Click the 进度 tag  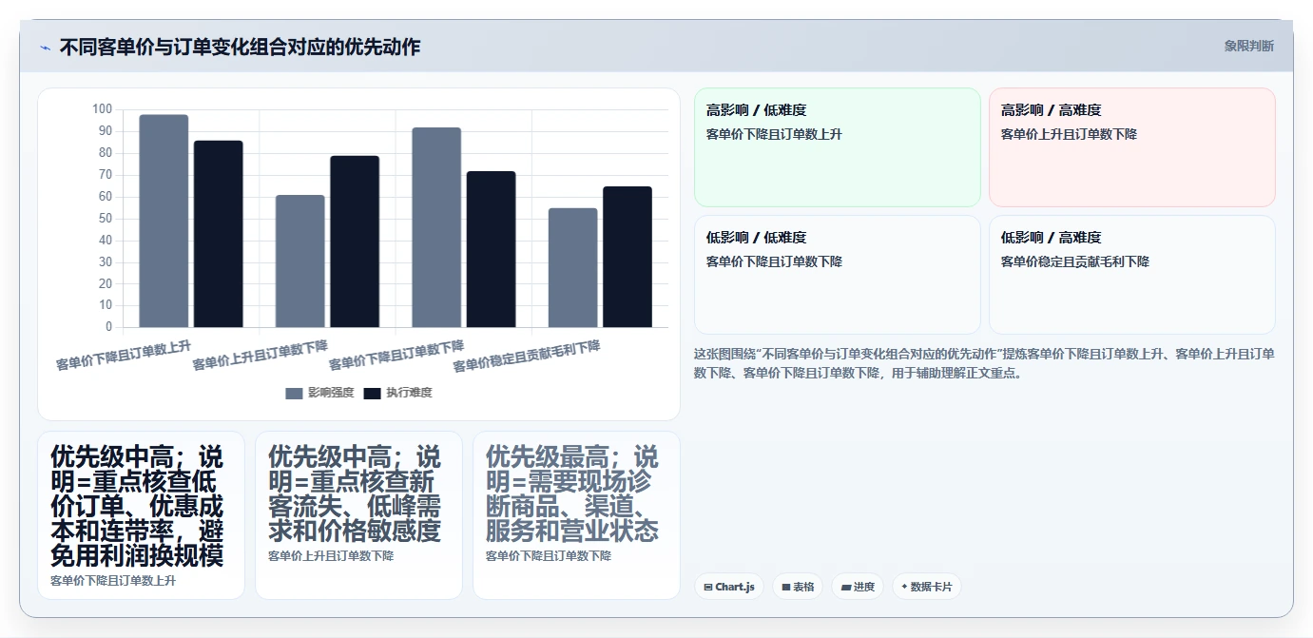click(857, 587)
